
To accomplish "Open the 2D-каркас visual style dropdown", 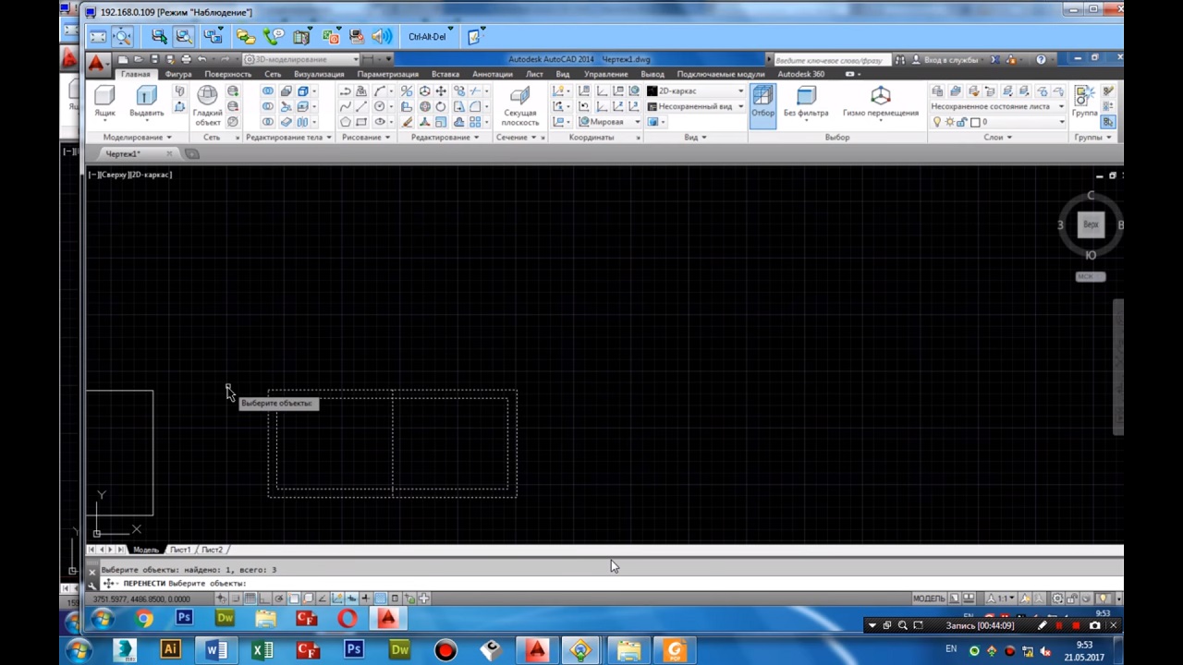I will (739, 91).
